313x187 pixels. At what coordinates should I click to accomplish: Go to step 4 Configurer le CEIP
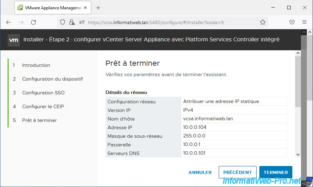point(43,106)
